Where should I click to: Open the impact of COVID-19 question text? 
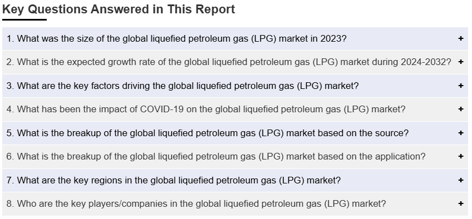click(x=206, y=109)
